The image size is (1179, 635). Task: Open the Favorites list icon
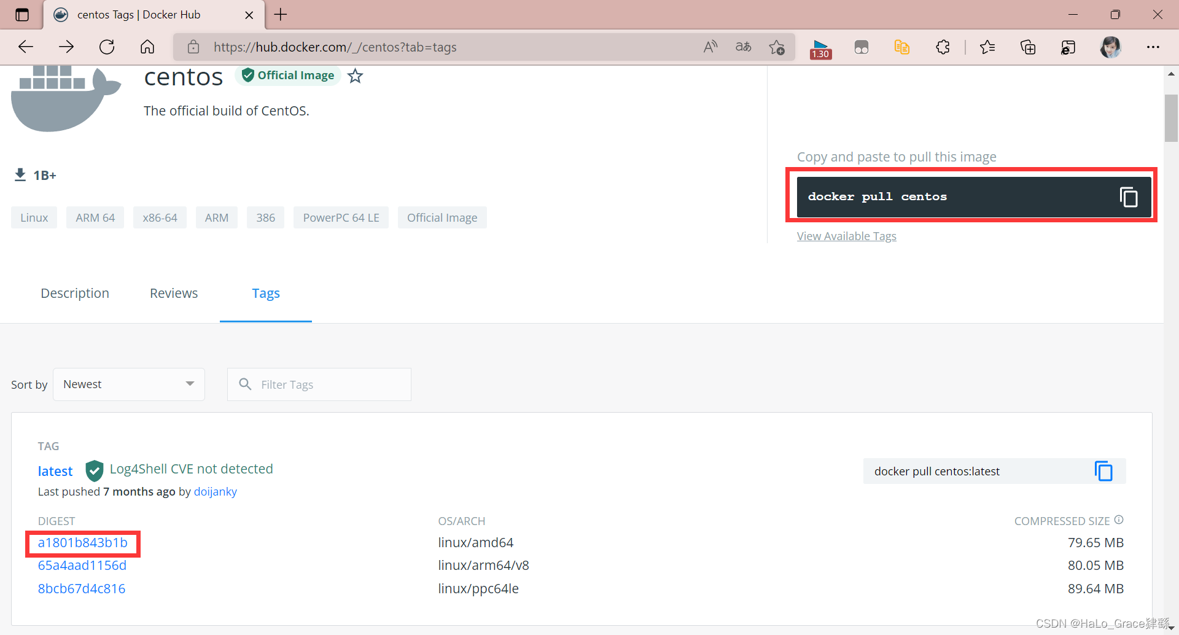click(987, 47)
